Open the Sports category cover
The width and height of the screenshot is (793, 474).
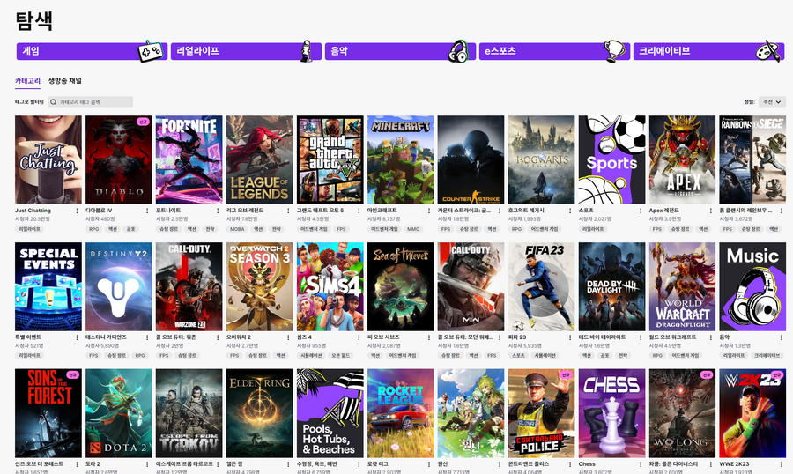(x=612, y=159)
